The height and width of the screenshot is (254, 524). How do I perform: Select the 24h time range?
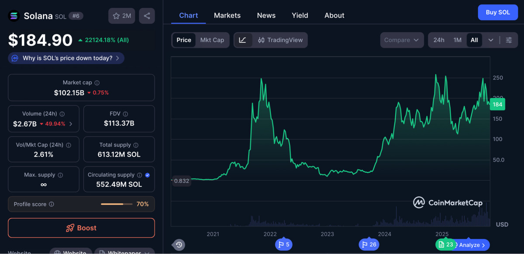tap(439, 40)
